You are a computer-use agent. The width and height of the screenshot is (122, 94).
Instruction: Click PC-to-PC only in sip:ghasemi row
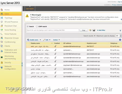(x=115, y=65)
